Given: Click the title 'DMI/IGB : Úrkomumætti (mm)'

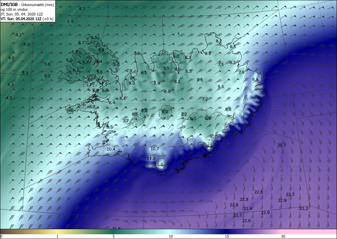Looking at the screenshot, I should [x=27, y=4].
